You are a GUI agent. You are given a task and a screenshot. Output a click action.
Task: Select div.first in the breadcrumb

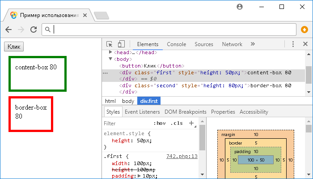pos(149,101)
